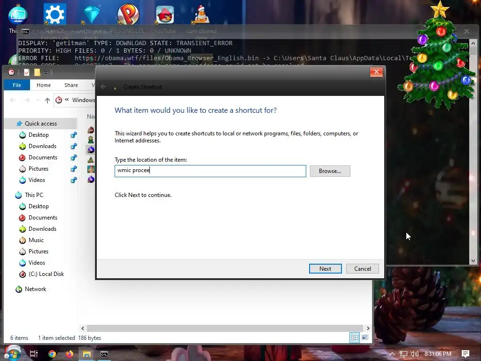Launch Firefox from the taskbar
The height and width of the screenshot is (361, 481).
click(70, 354)
